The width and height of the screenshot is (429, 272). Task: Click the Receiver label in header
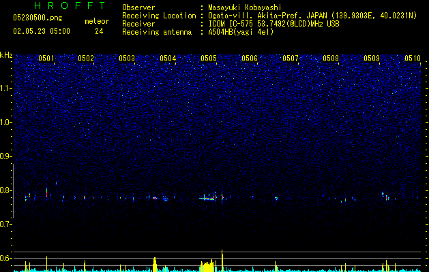coord(138,24)
